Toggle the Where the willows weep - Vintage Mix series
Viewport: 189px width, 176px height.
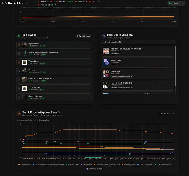click(x=48, y=165)
